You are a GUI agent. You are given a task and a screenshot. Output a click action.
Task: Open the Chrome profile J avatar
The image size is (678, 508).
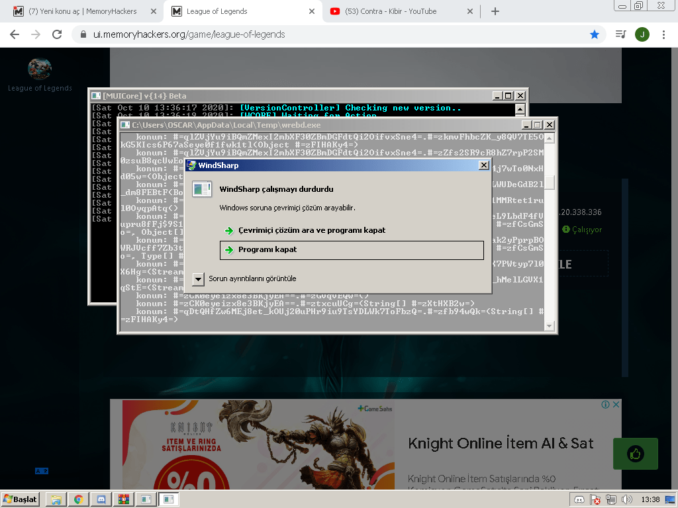coord(642,34)
